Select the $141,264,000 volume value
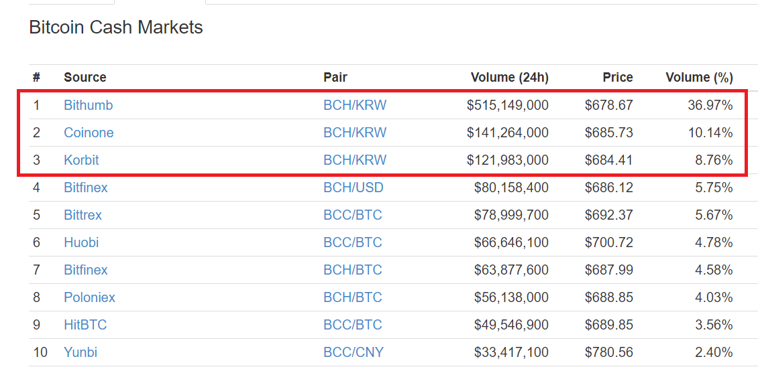 tap(508, 133)
